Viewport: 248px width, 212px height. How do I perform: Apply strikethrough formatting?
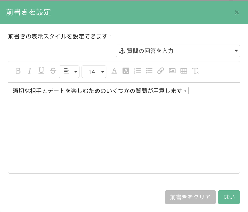[53, 71]
